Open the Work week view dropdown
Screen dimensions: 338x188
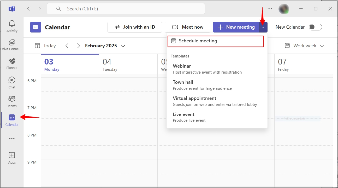304,46
